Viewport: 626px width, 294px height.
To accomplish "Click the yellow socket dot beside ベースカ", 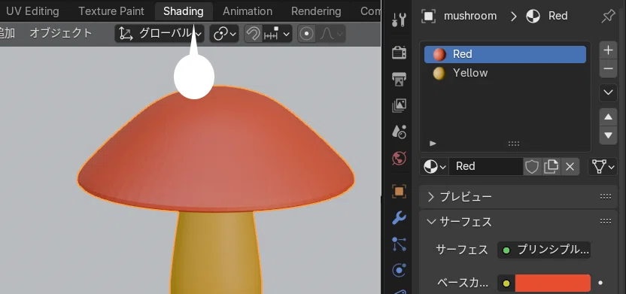I will click(x=506, y=283).
